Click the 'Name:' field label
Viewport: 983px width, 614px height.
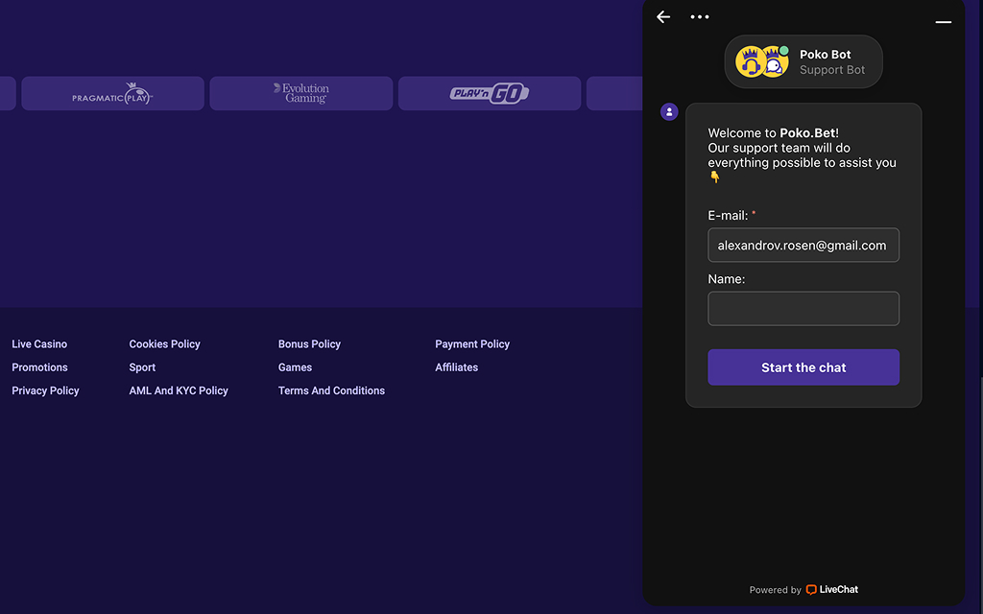coord(726,279)
